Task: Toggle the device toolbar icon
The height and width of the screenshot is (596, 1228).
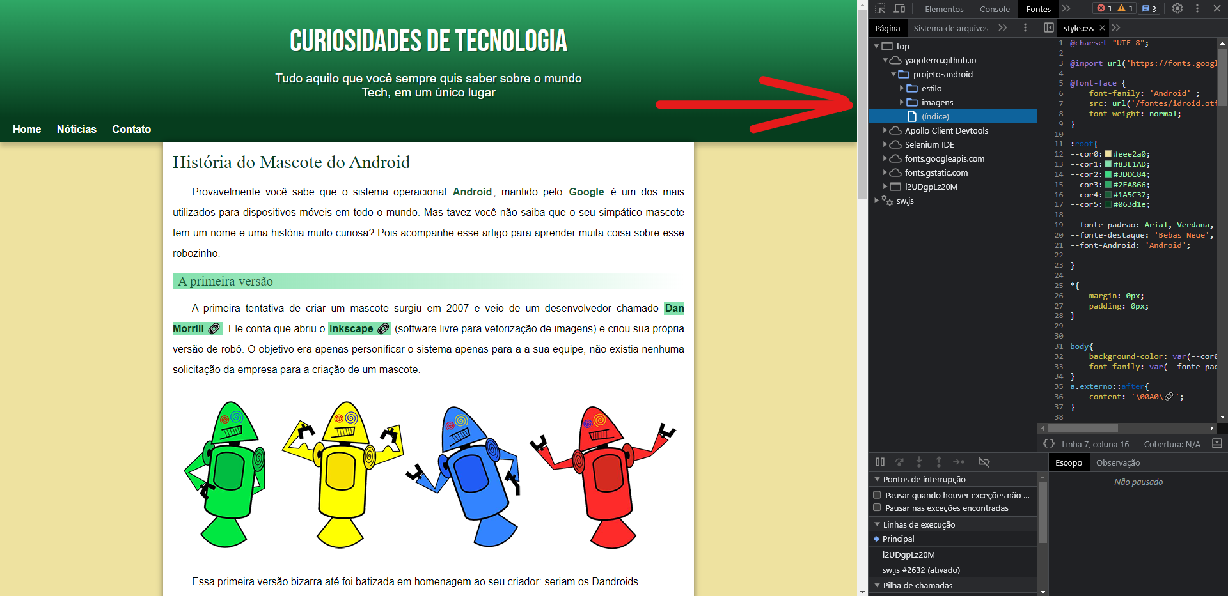Action: tap(900, 9)
